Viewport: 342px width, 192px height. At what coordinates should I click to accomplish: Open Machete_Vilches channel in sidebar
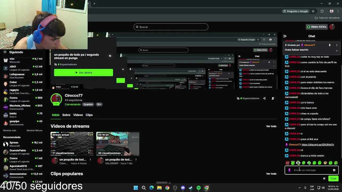pos(23,107)
